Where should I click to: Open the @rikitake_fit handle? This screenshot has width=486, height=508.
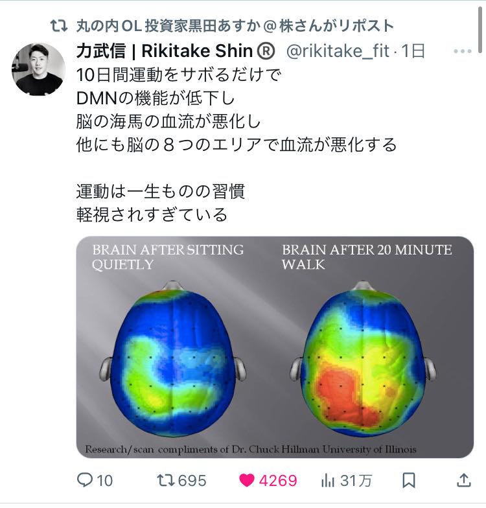tap(338, 51)
